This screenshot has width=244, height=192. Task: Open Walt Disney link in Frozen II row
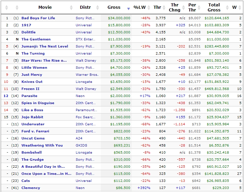86,89
